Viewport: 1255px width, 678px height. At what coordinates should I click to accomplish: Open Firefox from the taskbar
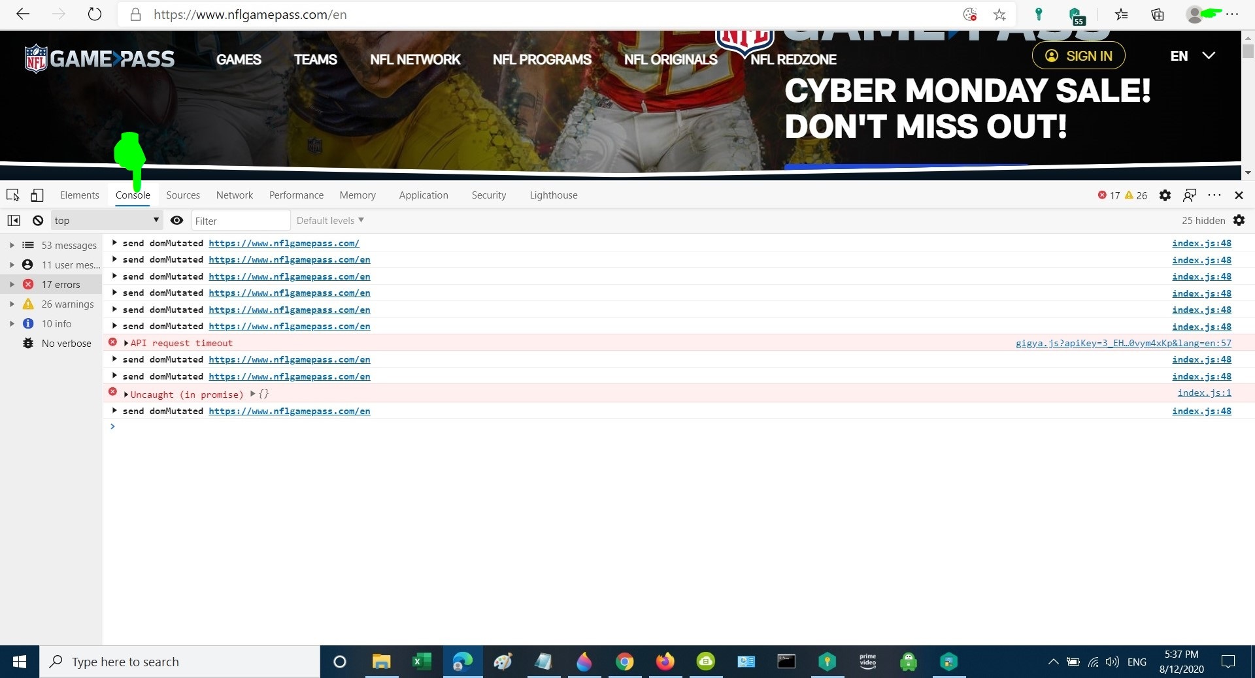[x=665, y=662]
